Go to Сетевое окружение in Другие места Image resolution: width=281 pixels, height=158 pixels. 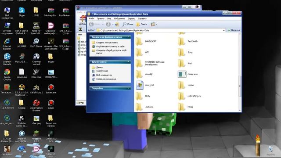click(106, 79)
